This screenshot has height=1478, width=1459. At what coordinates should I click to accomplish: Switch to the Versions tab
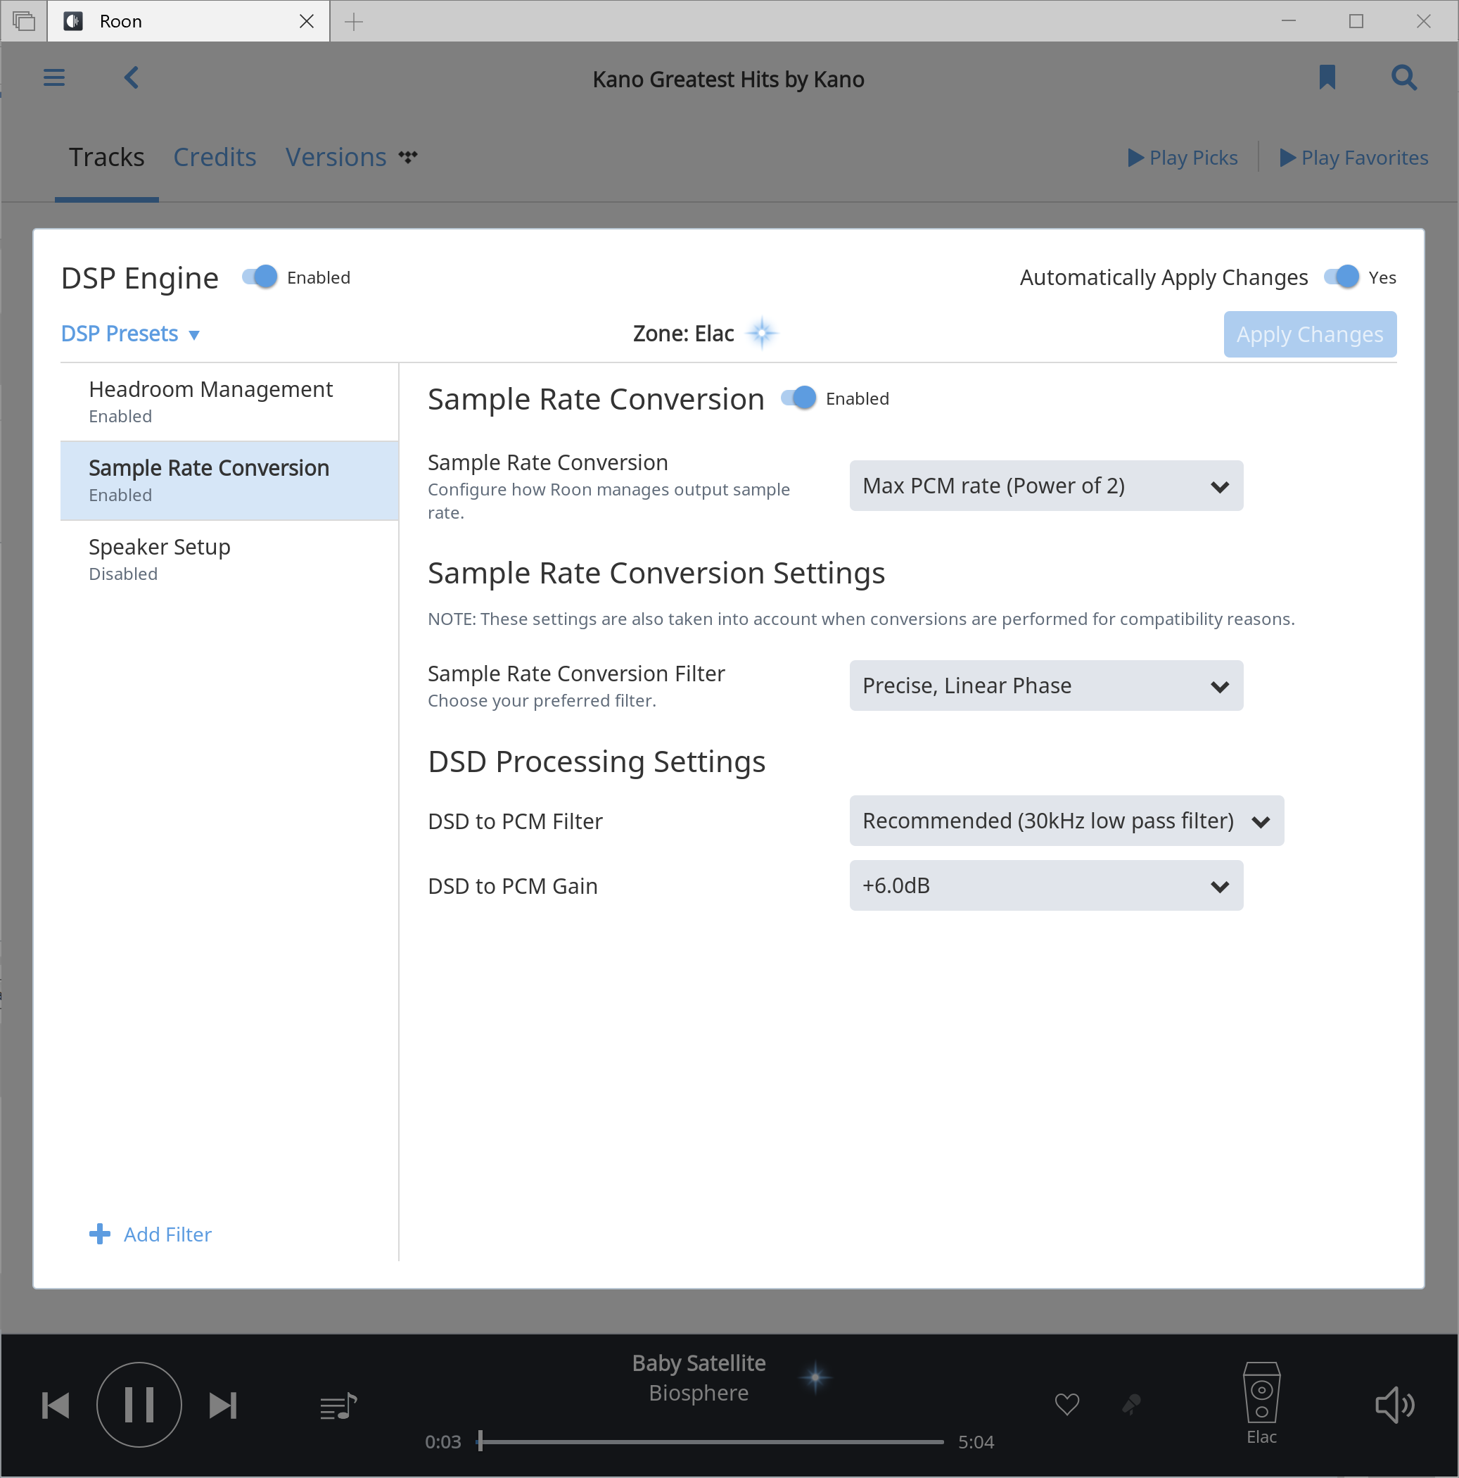[x=334, y=155]
